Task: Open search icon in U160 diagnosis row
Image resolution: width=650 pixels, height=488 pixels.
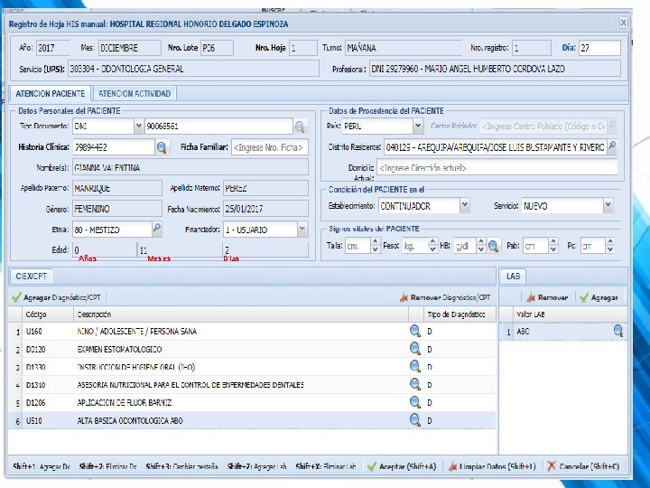Action: [x=415, y=331]
